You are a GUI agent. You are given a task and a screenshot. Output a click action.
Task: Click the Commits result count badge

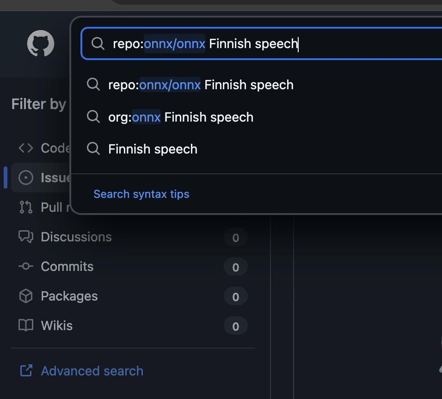pos(235,267)
